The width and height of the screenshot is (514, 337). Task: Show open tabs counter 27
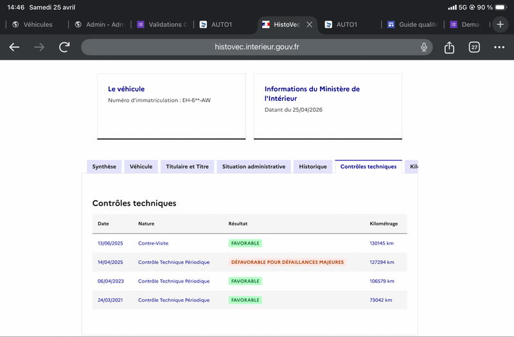(474, 48)
